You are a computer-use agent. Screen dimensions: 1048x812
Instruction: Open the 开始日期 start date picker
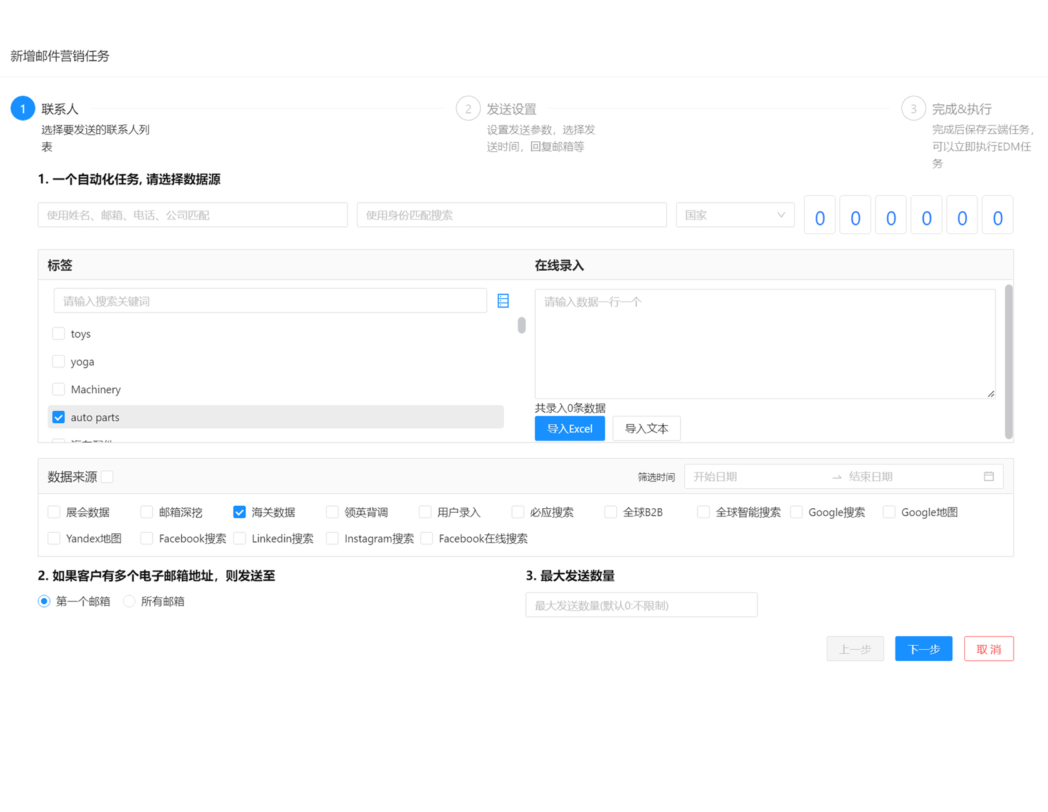pos(756,476)
